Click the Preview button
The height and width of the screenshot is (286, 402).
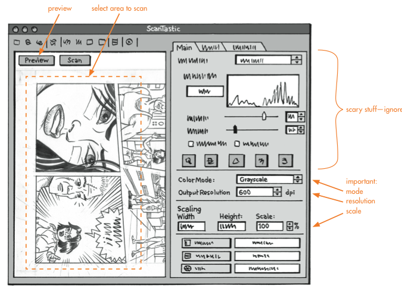pos(37,61)
